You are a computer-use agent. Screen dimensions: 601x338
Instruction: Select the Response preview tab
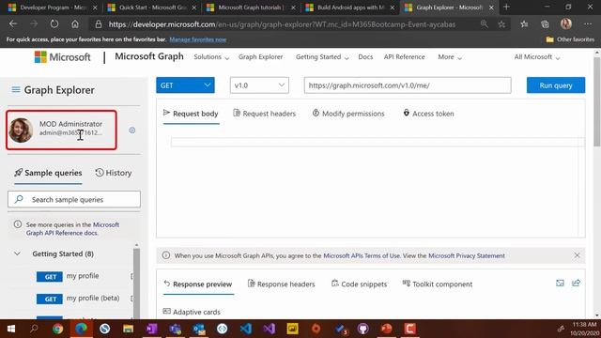[x=198, y=284]
